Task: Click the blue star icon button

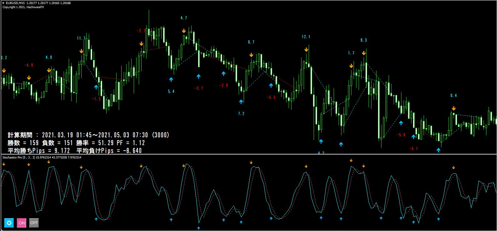Action: [9, 223]
